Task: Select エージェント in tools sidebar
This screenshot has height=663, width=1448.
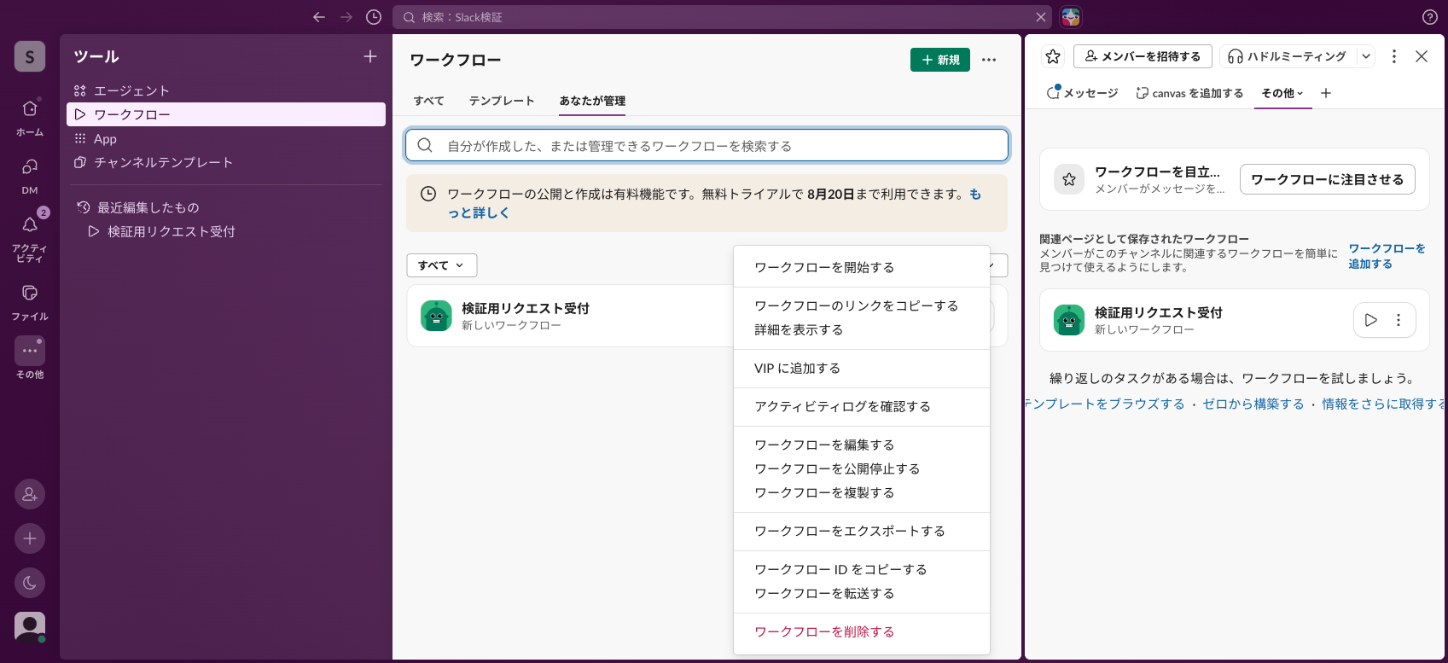Action: 226,90
